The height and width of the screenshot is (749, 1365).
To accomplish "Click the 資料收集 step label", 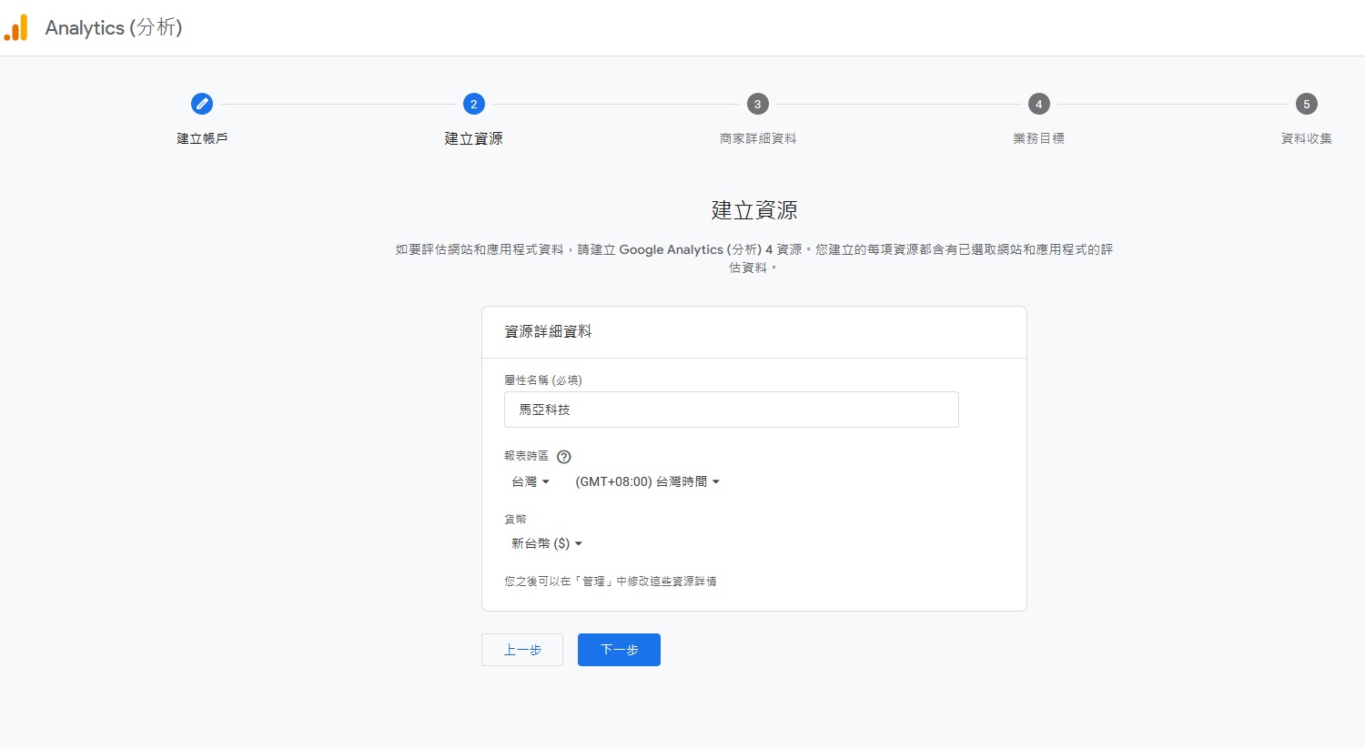I will pyautogui.click(x=1306, y=138).
